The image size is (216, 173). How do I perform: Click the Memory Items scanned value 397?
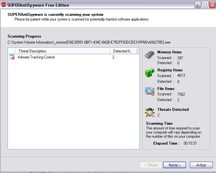point(180,58)
